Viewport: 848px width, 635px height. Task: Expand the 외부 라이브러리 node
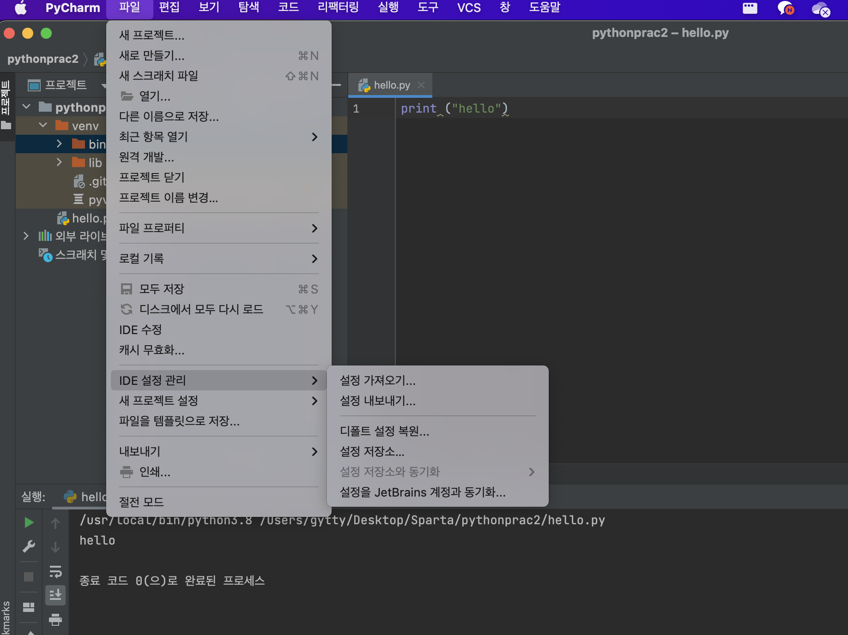[x=26, y=236]
